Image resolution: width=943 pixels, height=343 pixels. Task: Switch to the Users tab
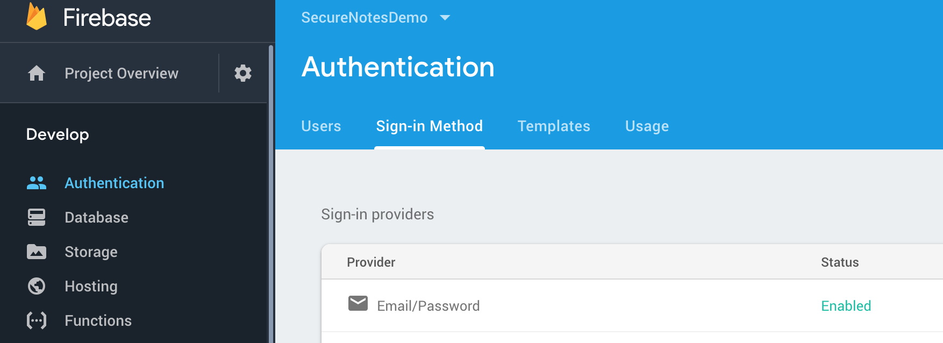coord(321,126)
